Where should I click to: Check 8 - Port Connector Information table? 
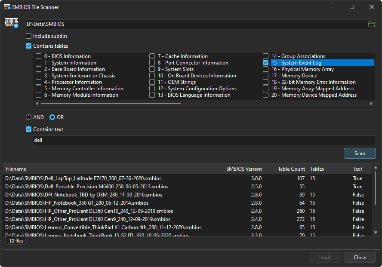152,63
